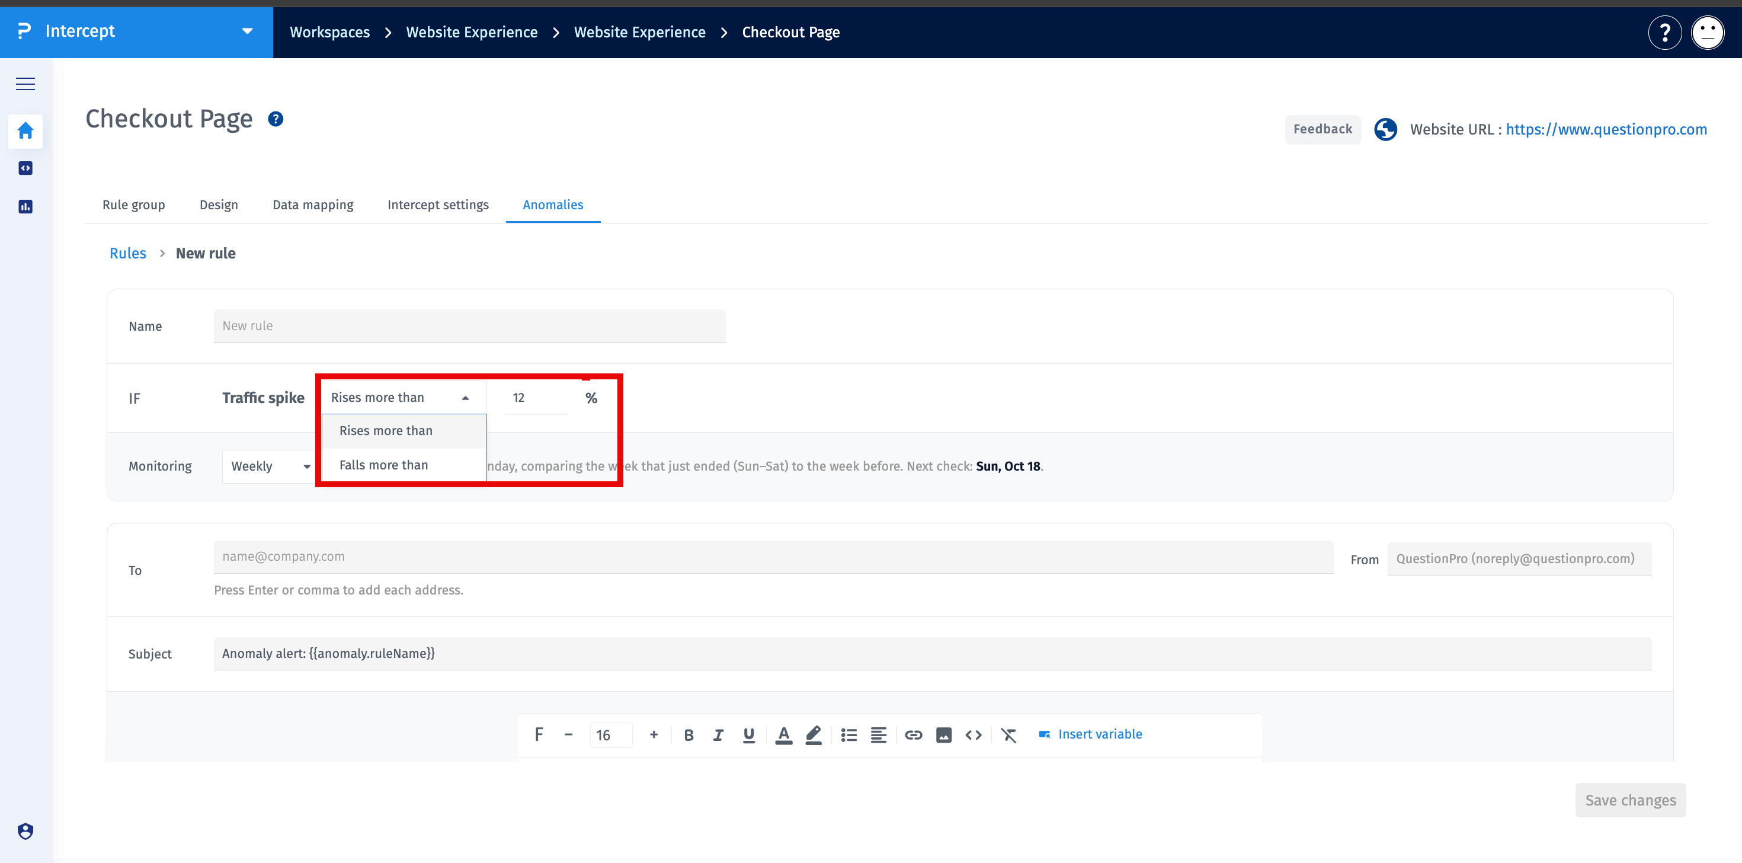Click Save changes button

pos(1630,800)
